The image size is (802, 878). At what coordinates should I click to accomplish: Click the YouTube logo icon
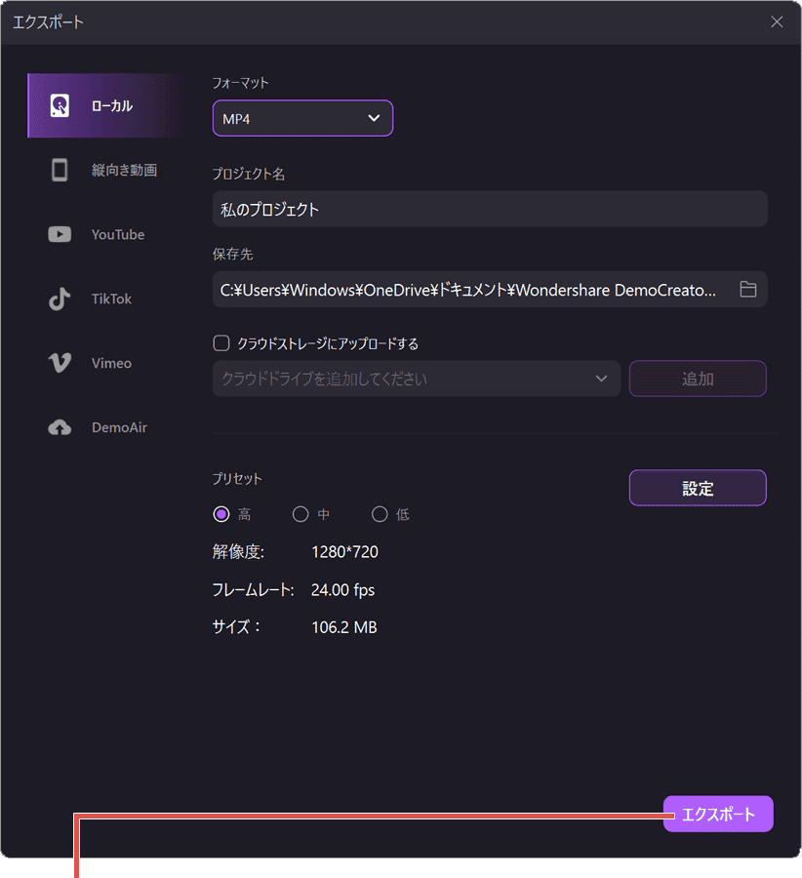click(x=60, y=234)
